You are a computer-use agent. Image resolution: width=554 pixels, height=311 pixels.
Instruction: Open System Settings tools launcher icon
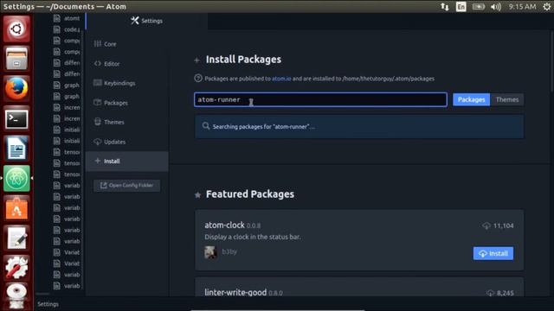click(x=16, y=268)
